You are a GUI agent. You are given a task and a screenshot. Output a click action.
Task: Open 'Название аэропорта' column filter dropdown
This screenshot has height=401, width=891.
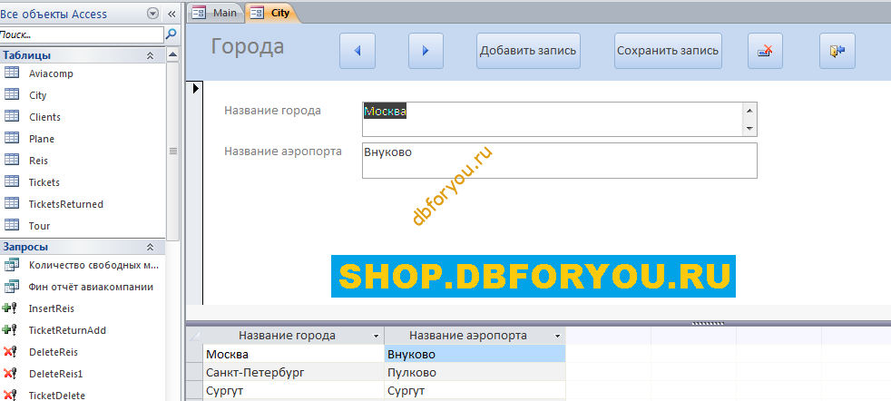point(557,337)
